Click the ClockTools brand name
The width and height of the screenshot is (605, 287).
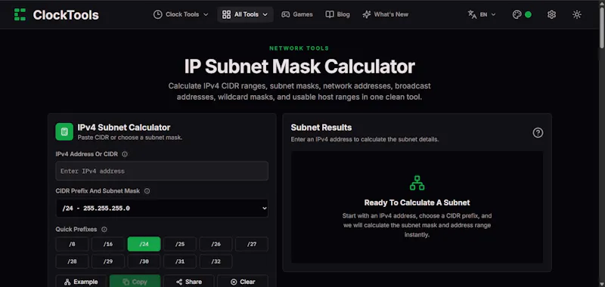pos(66,14)
